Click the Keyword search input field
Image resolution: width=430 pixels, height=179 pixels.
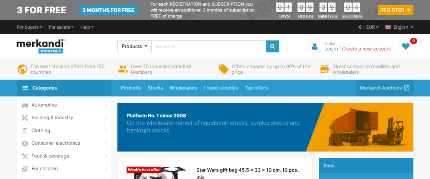(x=209, y=46)
